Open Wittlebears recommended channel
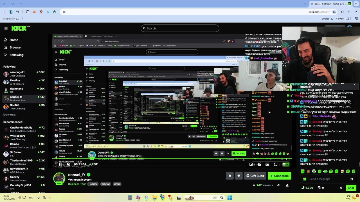The width and height of the screenshot is (360, 202). point(24,137)
